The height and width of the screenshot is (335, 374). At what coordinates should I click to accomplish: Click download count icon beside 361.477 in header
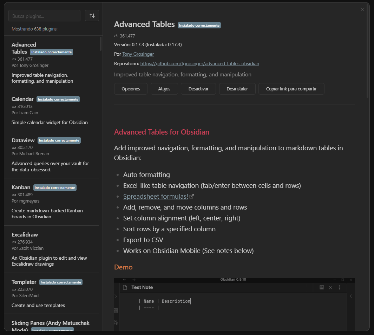point(116,36)
